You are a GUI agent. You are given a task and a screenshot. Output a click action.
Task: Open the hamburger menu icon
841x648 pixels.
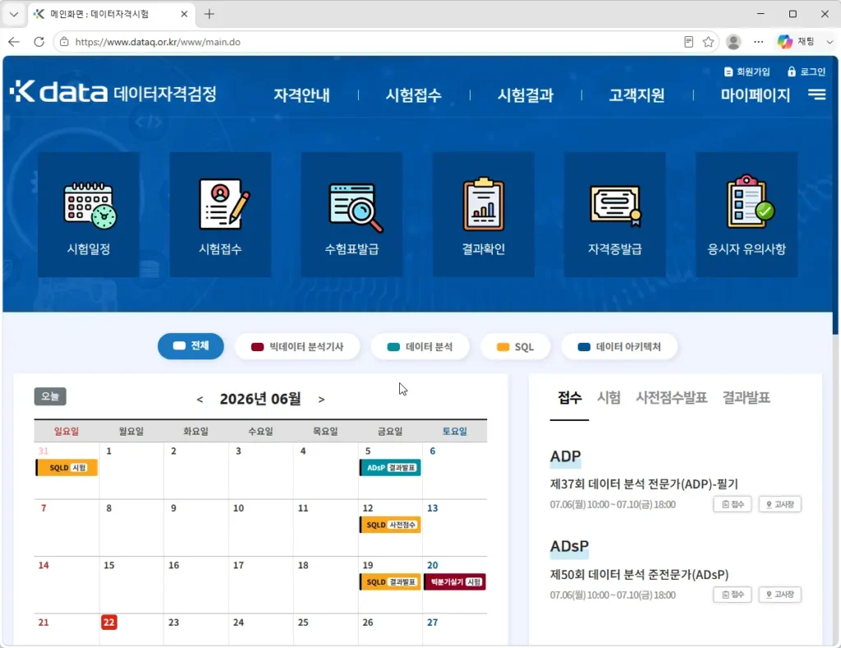pos(817,95)
